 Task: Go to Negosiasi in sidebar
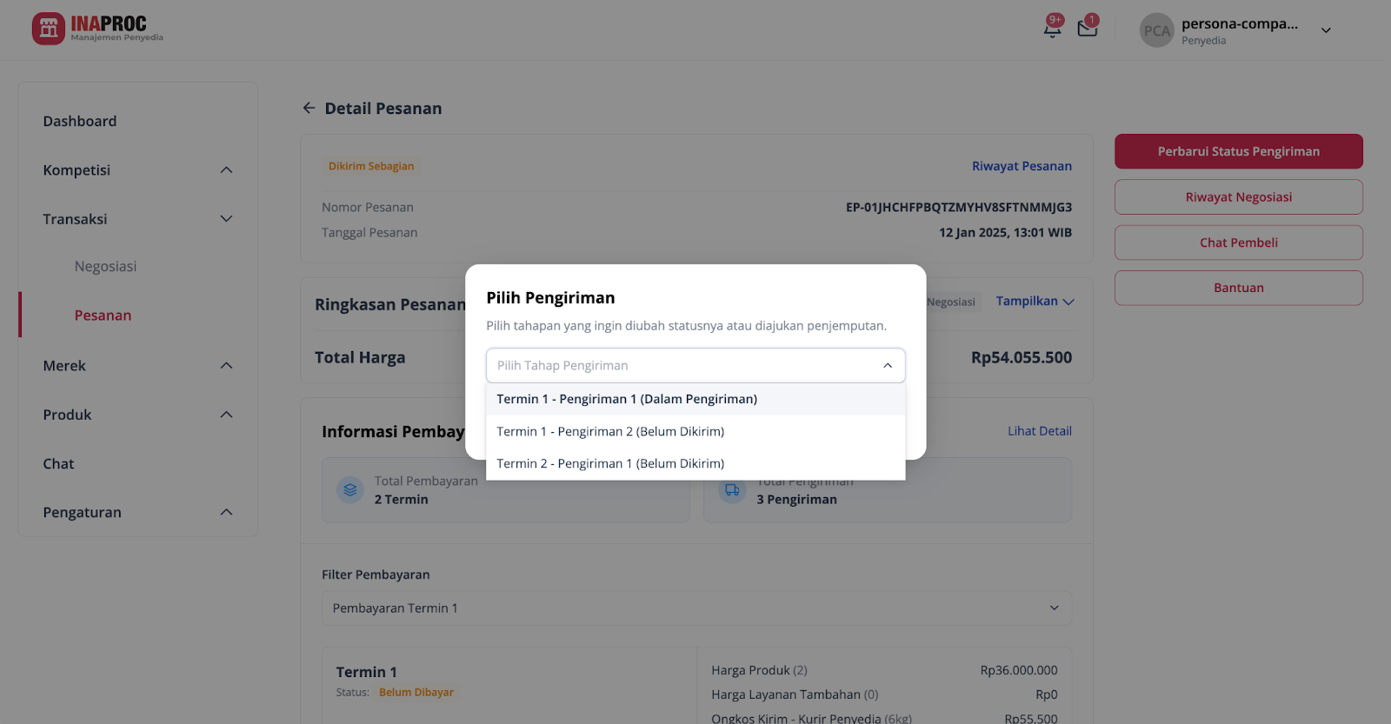[105, 267]
